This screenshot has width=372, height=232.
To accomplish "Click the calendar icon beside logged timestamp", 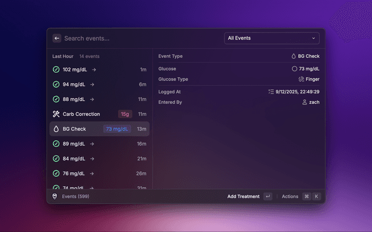I will (x=271, y=92).
